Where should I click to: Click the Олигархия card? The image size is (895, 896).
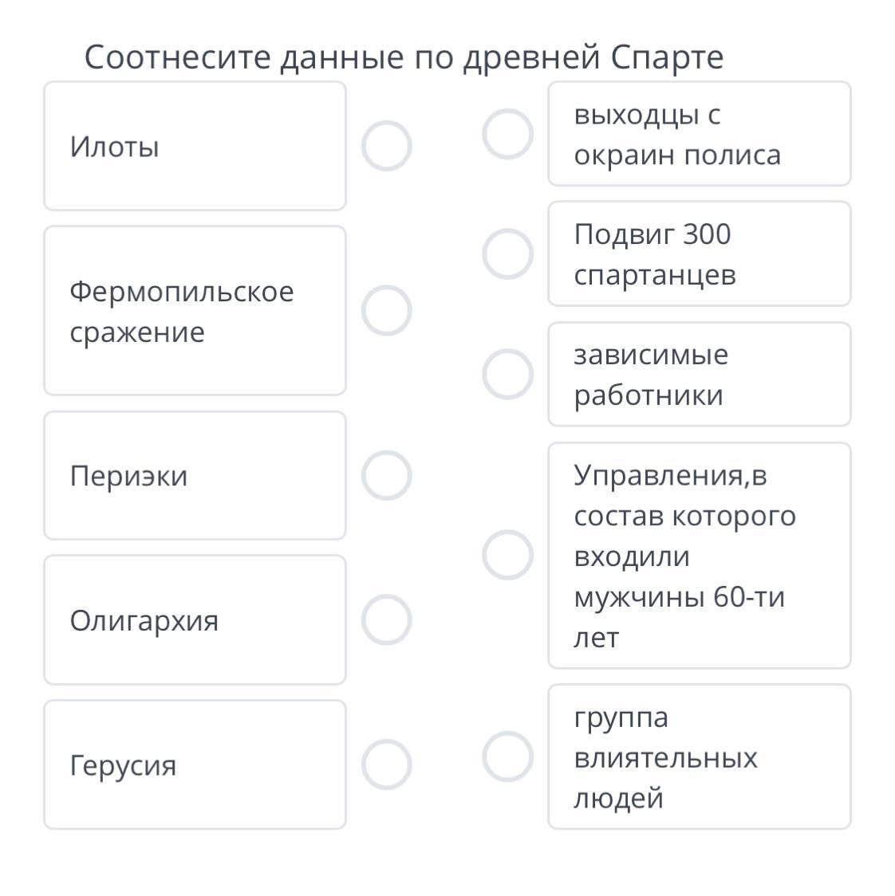point(195,619)
